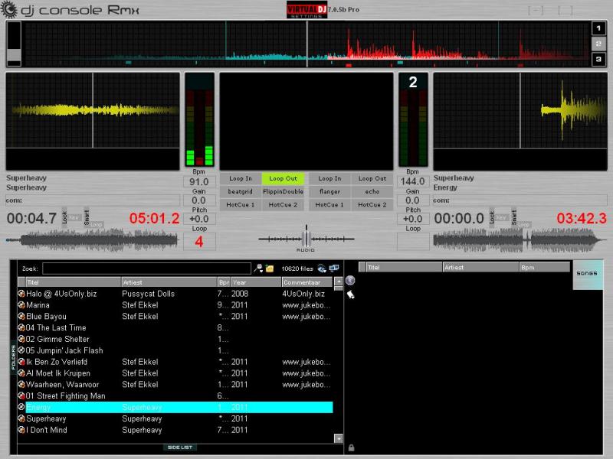Click the dj console Rmx gear logo
The width and height of the screenshot is (613, 459).
click(x=8, y=10)
